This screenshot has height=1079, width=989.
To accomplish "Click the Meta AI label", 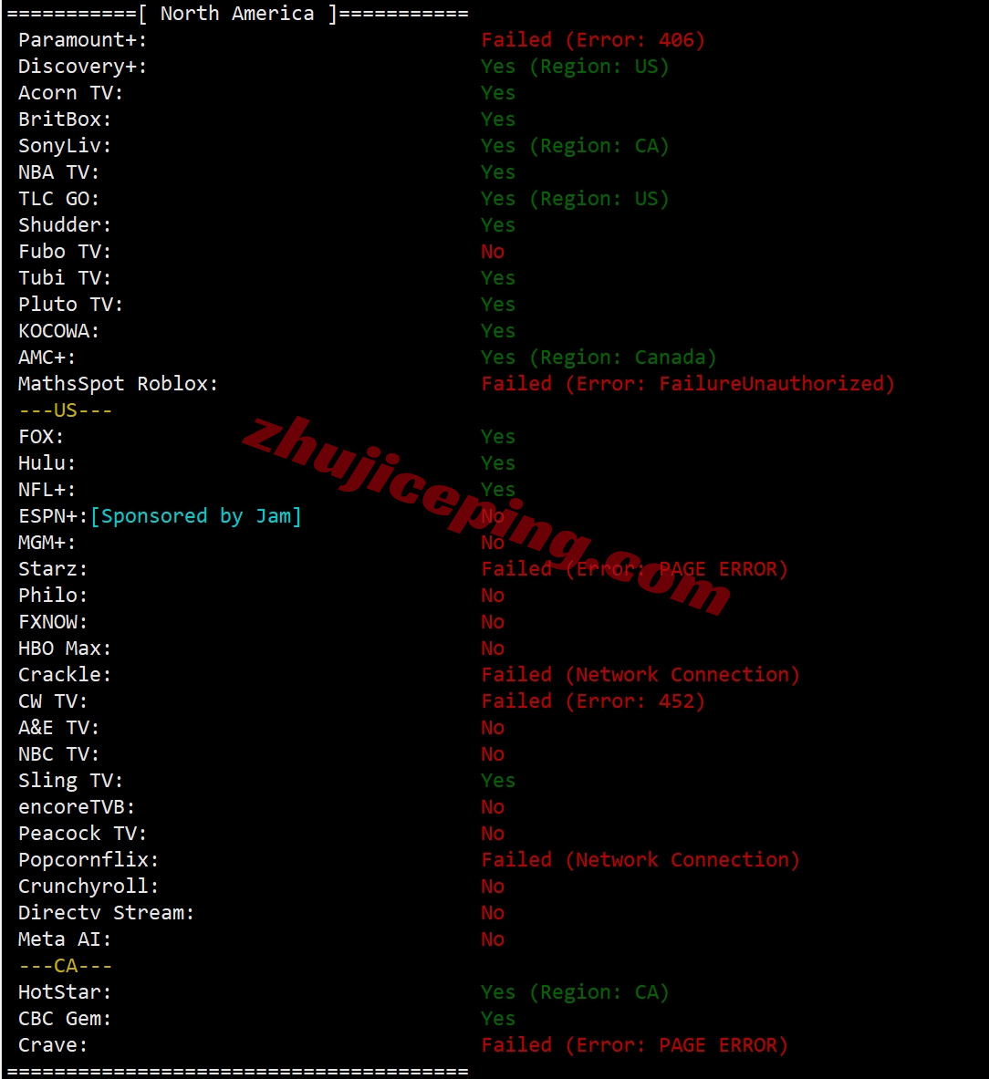I will coord(65,939).
